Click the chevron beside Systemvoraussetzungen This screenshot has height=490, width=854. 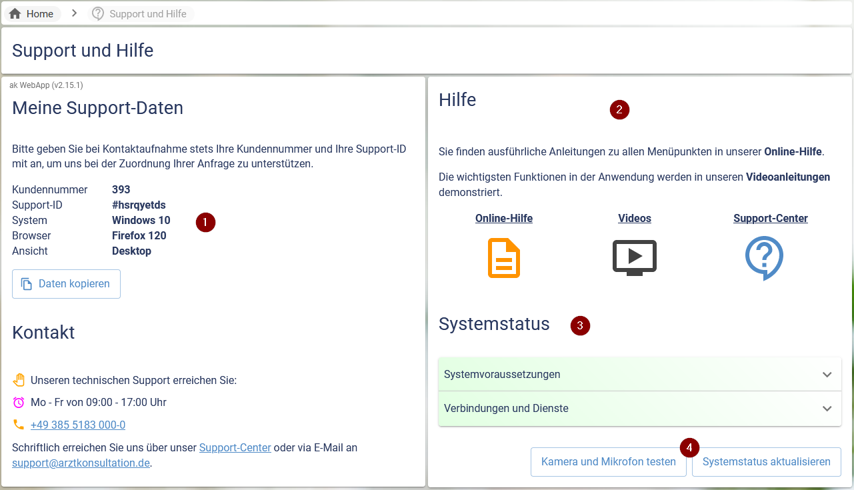point(827,375)
